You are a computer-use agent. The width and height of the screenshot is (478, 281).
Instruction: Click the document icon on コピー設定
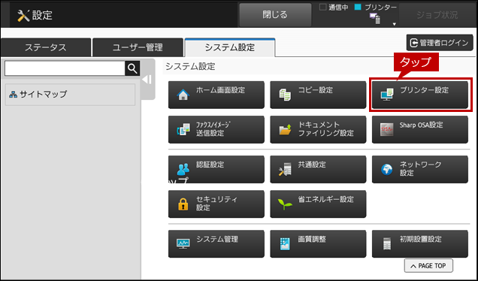(285, 95)
